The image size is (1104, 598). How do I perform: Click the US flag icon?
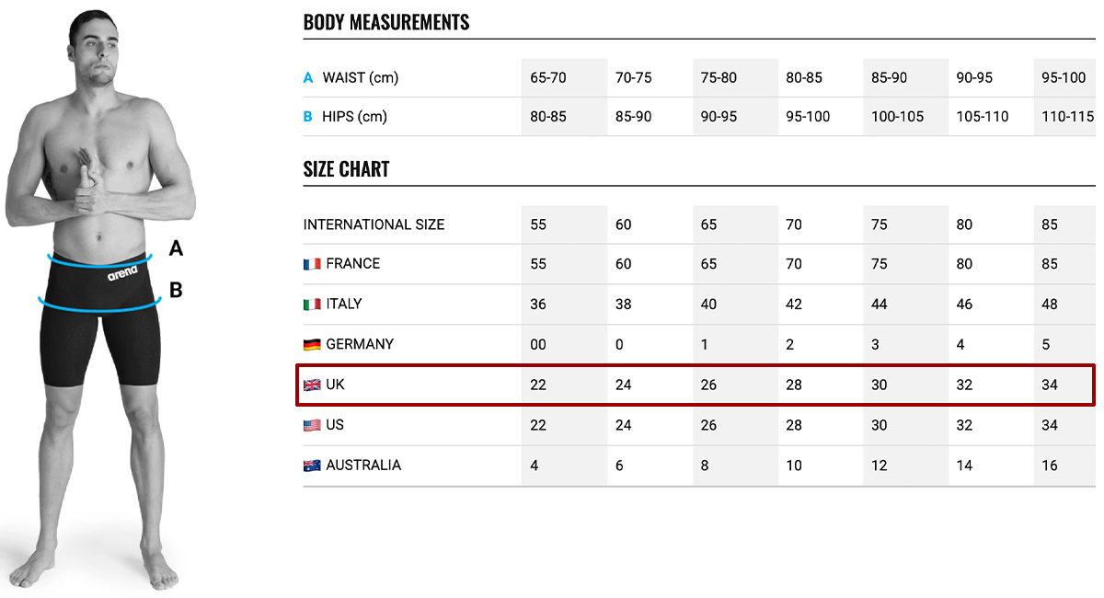pos(312,425)
